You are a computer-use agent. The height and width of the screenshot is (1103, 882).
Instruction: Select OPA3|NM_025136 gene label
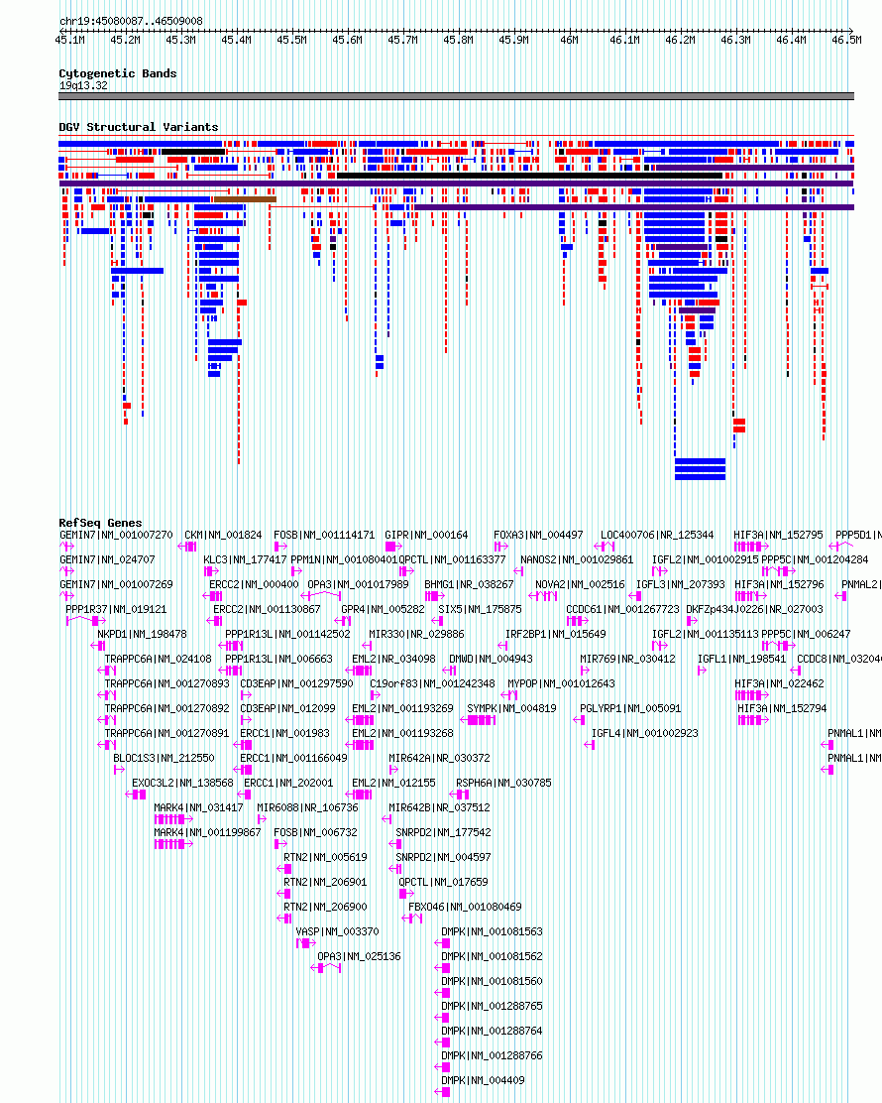point(359,956)
